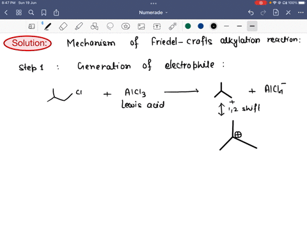Viewport: 307px width, 230px height.
Task: Choose the black pen color
Action: (x=214, y=26)
